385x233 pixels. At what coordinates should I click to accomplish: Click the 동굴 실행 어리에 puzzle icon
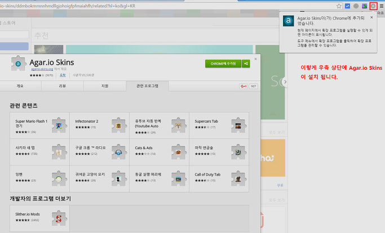tap(179, 179)
